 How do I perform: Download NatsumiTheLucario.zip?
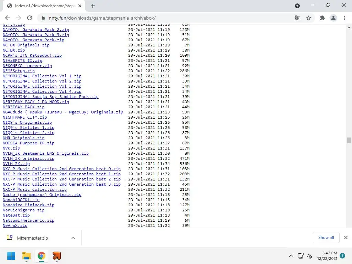(x=29, y=221)
